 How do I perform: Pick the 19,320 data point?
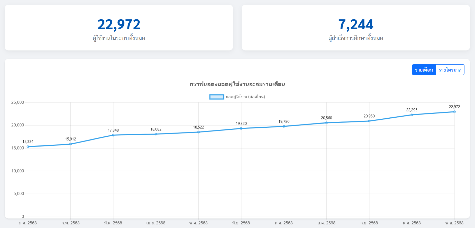coord(241,128)
